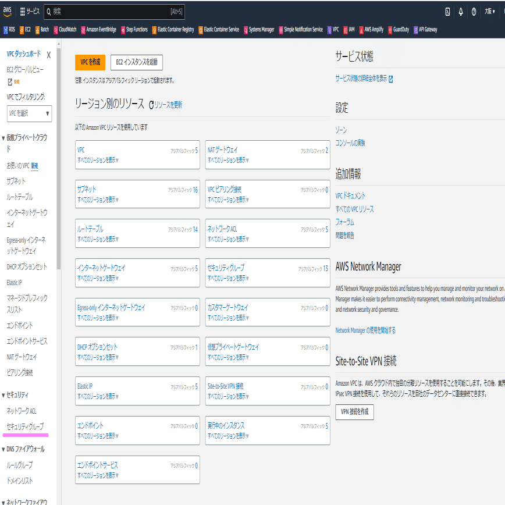505x505 pixels.
Task: Open 実行中のインスタンス card link
Action: click(226, 426)
